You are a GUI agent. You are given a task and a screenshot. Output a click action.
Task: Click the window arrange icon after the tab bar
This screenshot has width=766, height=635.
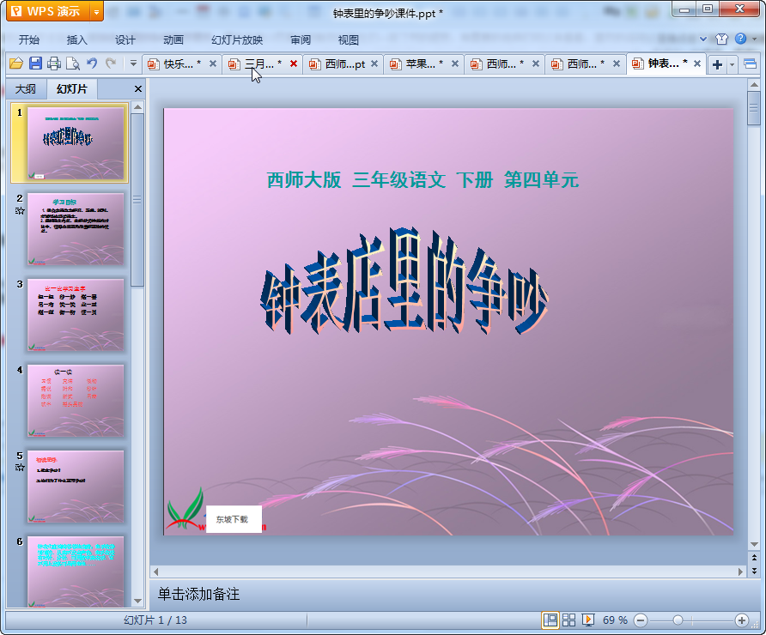pyautogui.click(x=750, y=64)
